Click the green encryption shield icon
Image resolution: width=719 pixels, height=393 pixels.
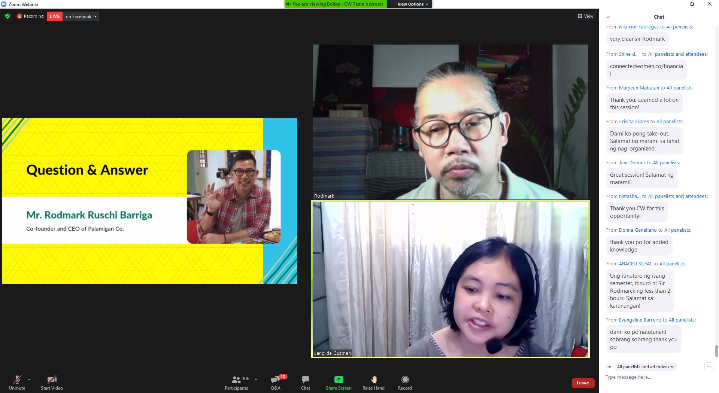[7, 16]
